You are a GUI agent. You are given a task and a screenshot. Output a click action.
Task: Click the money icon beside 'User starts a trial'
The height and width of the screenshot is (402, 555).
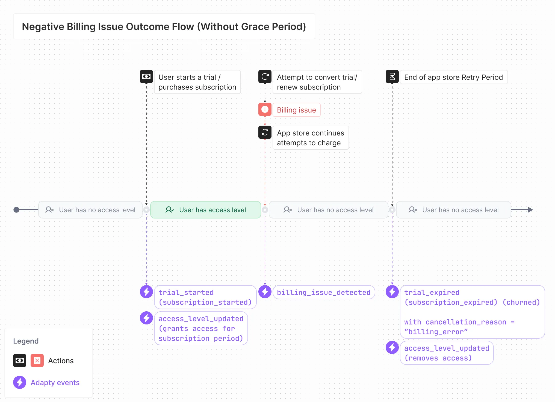coord(146,76)
